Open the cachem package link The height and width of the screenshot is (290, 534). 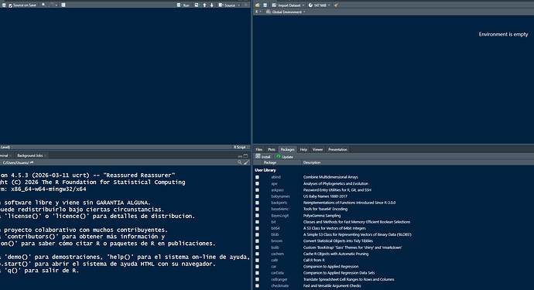(x=277, y=254)
